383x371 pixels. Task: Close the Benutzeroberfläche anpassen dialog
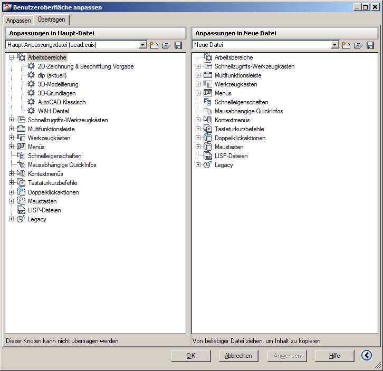(x=375, y=7)
